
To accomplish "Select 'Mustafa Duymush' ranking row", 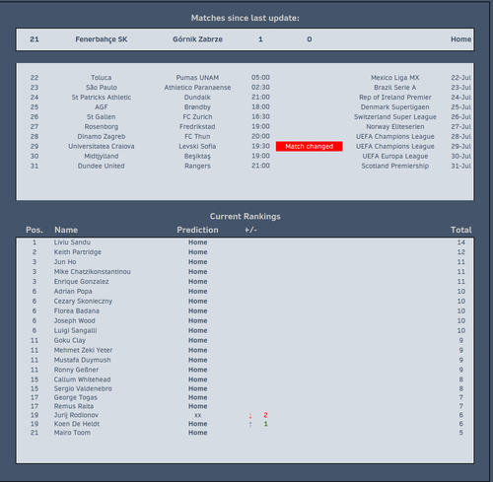I will (245, 360).
